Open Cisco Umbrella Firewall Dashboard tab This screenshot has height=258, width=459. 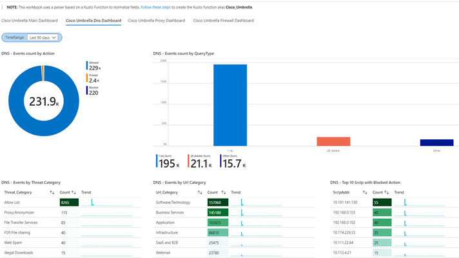click(x=223, y=21)
